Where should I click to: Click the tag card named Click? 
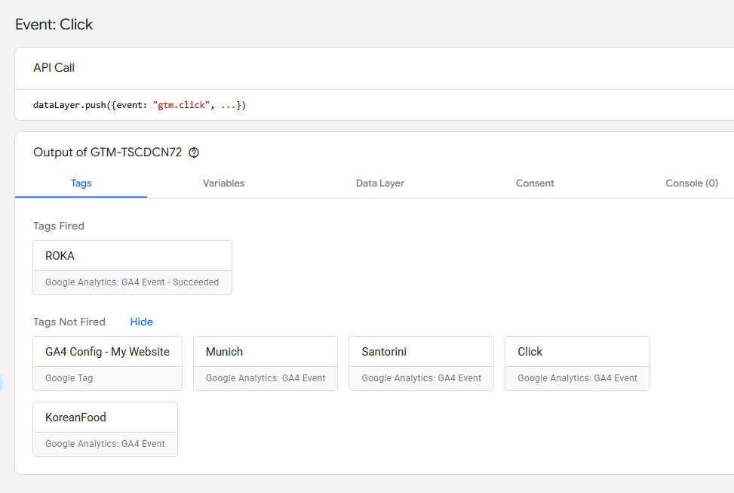577,363
